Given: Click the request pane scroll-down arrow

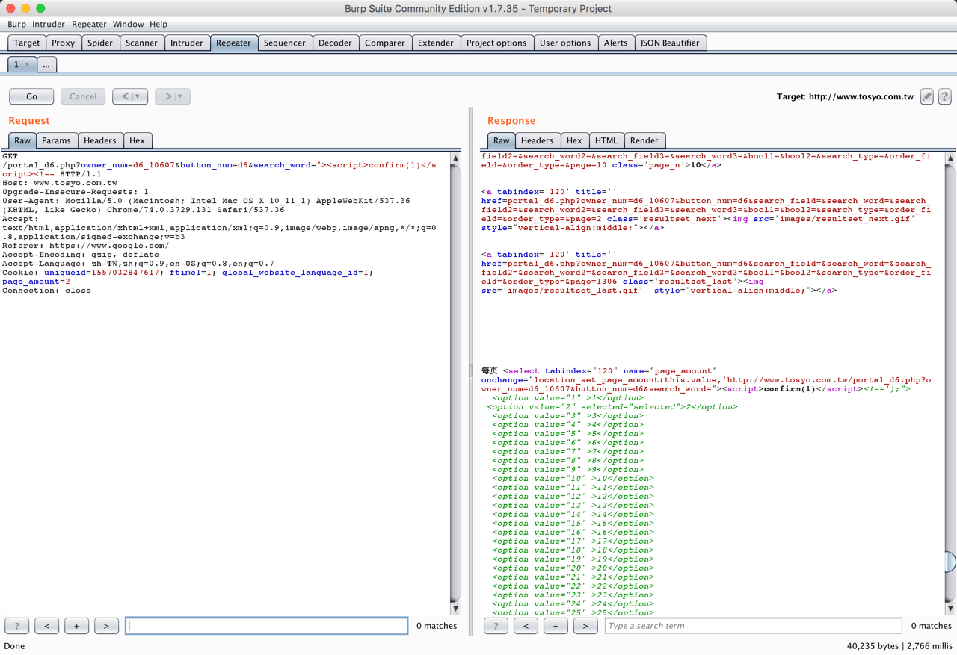Looking at the screenshot, I should click(455, 608).
